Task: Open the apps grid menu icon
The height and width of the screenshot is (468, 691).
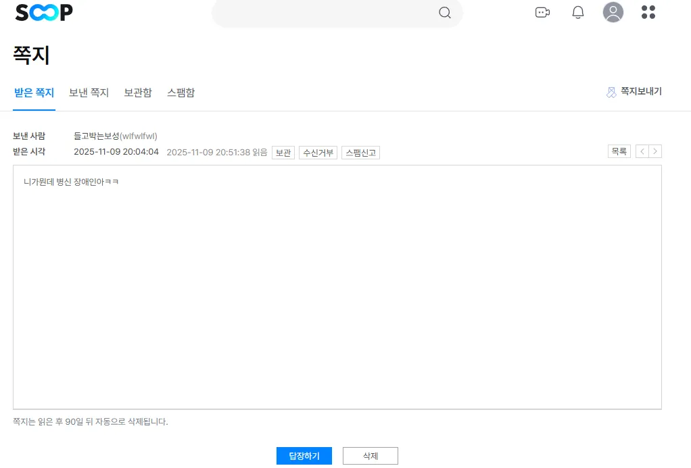Action: tap(648, 12)
